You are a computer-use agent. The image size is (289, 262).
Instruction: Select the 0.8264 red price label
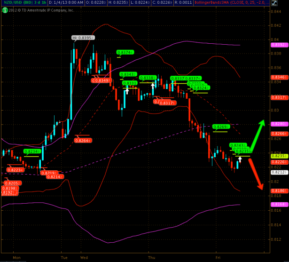pos(83,140)
